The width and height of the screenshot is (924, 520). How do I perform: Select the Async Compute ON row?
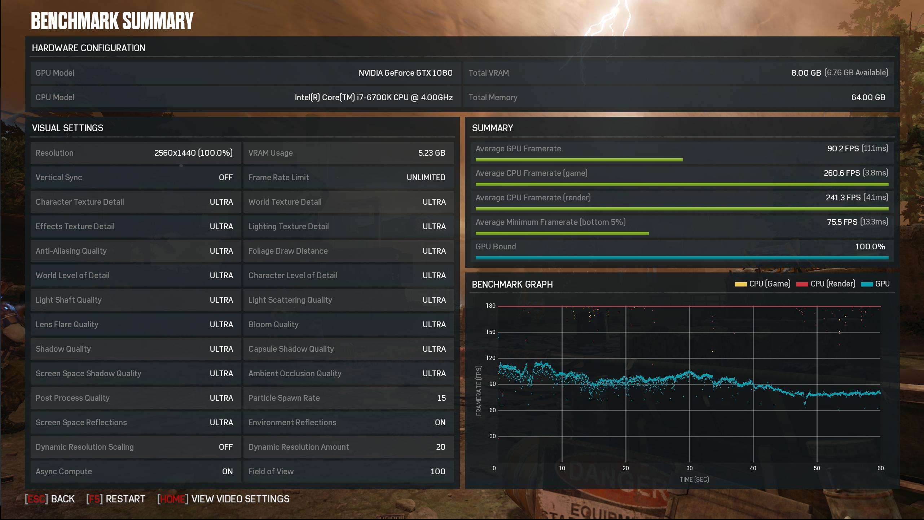(x=135, y=471)
